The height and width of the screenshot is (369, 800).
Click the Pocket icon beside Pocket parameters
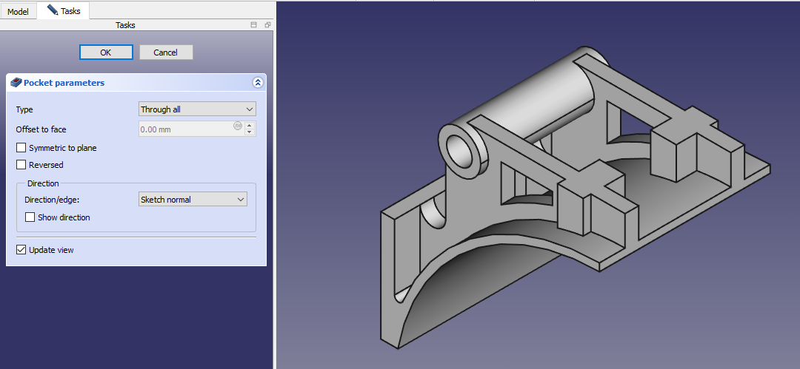[x=16, y=83]
